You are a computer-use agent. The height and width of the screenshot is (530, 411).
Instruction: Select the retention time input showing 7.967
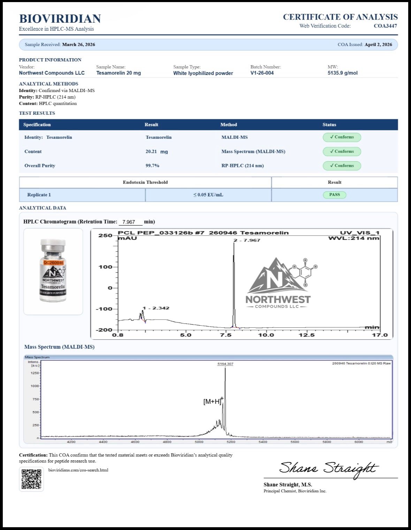pos(131,221)
